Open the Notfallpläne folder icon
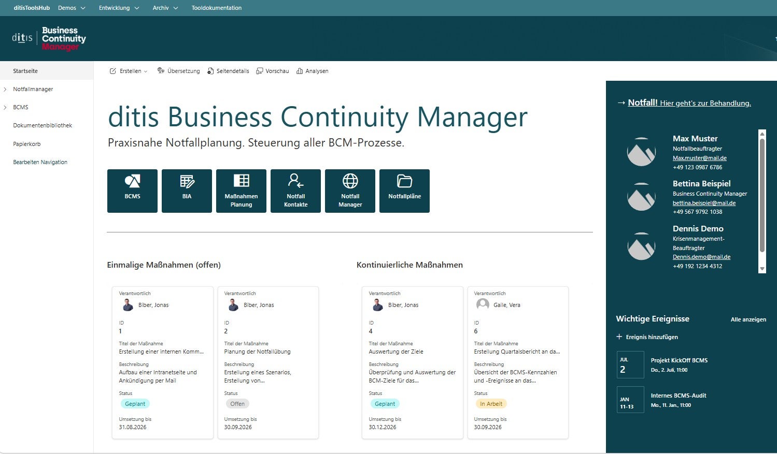Image resolution: width=777 pixels, height=454 pixels. coord(404,181)
